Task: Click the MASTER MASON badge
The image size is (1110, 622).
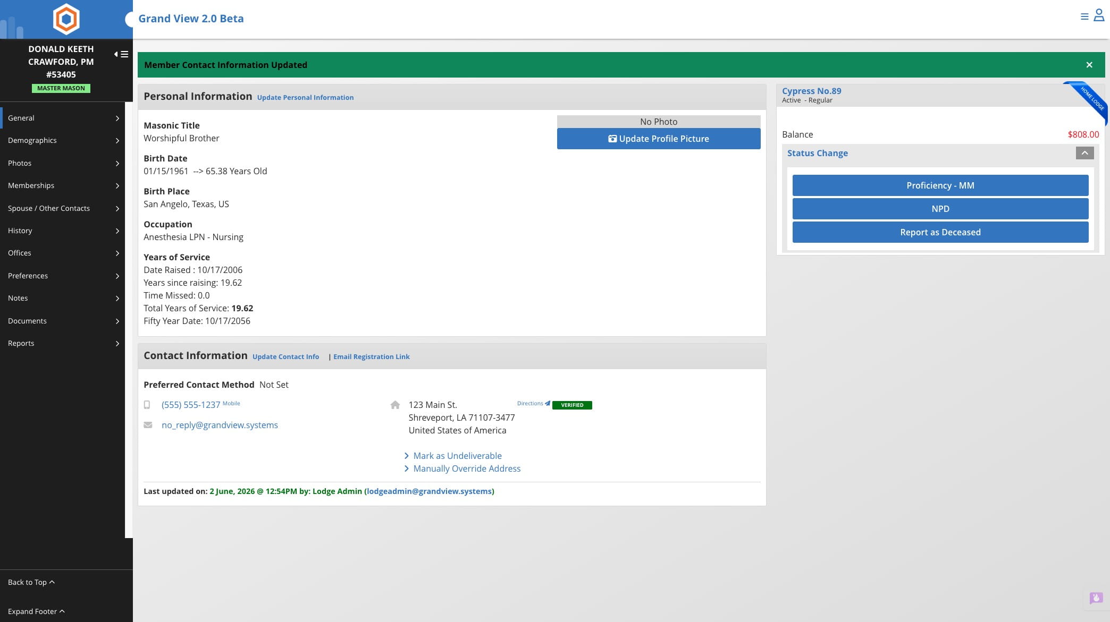Action: (x=61, y=89)
